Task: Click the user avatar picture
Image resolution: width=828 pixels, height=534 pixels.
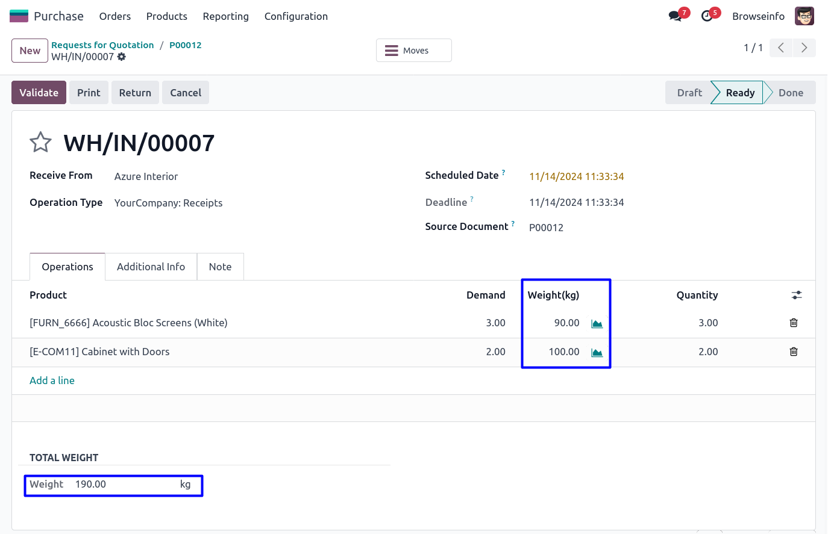Action: click(x=804, y=16)
